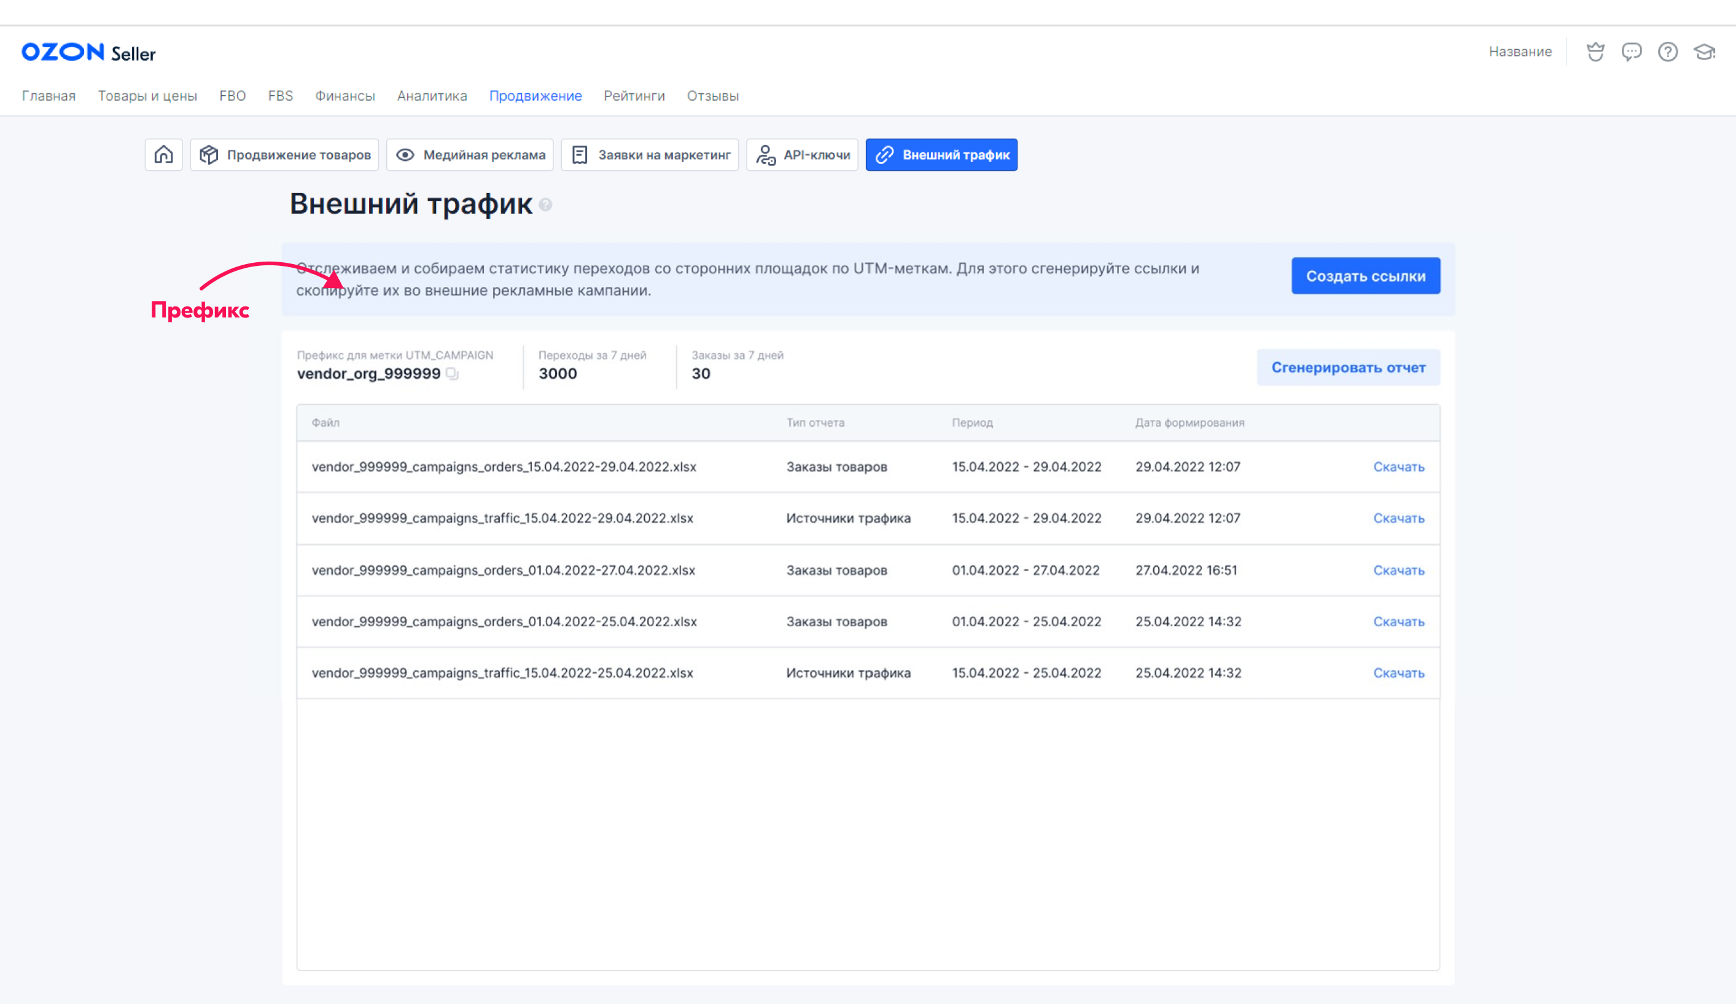Open the Товары и цены menu

147,96
